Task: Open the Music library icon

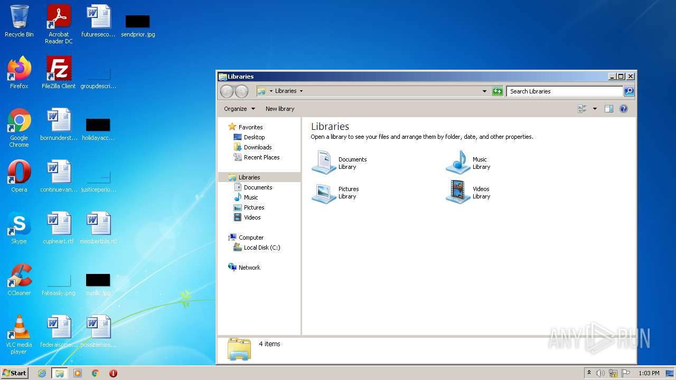Action: click(x=458, y=163)
